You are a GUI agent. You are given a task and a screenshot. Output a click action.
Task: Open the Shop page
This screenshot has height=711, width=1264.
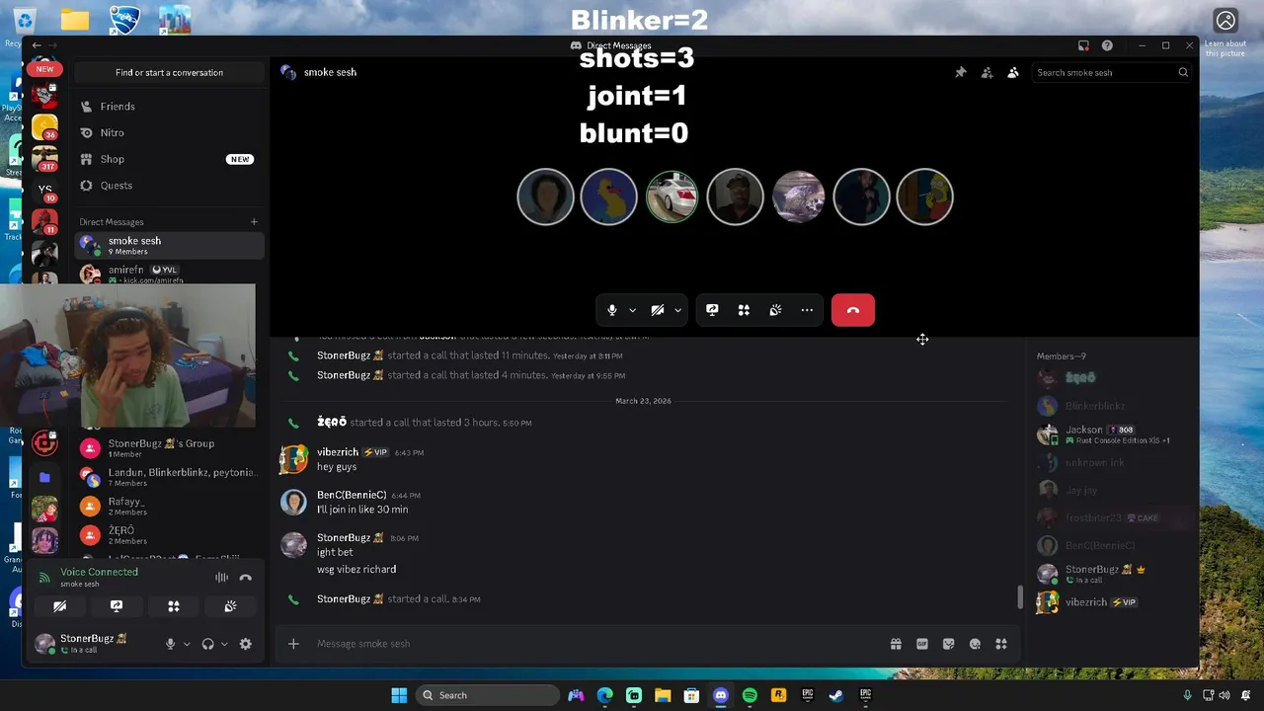(169, 159)
